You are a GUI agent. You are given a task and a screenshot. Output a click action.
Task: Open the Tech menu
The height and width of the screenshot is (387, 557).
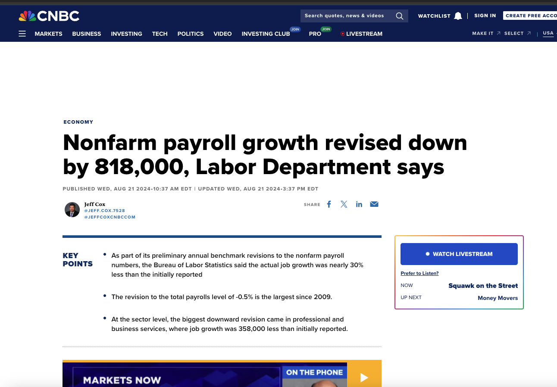[x=160, y=34]
